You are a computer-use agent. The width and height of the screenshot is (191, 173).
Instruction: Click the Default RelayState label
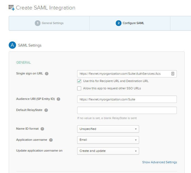pos(29,110)
